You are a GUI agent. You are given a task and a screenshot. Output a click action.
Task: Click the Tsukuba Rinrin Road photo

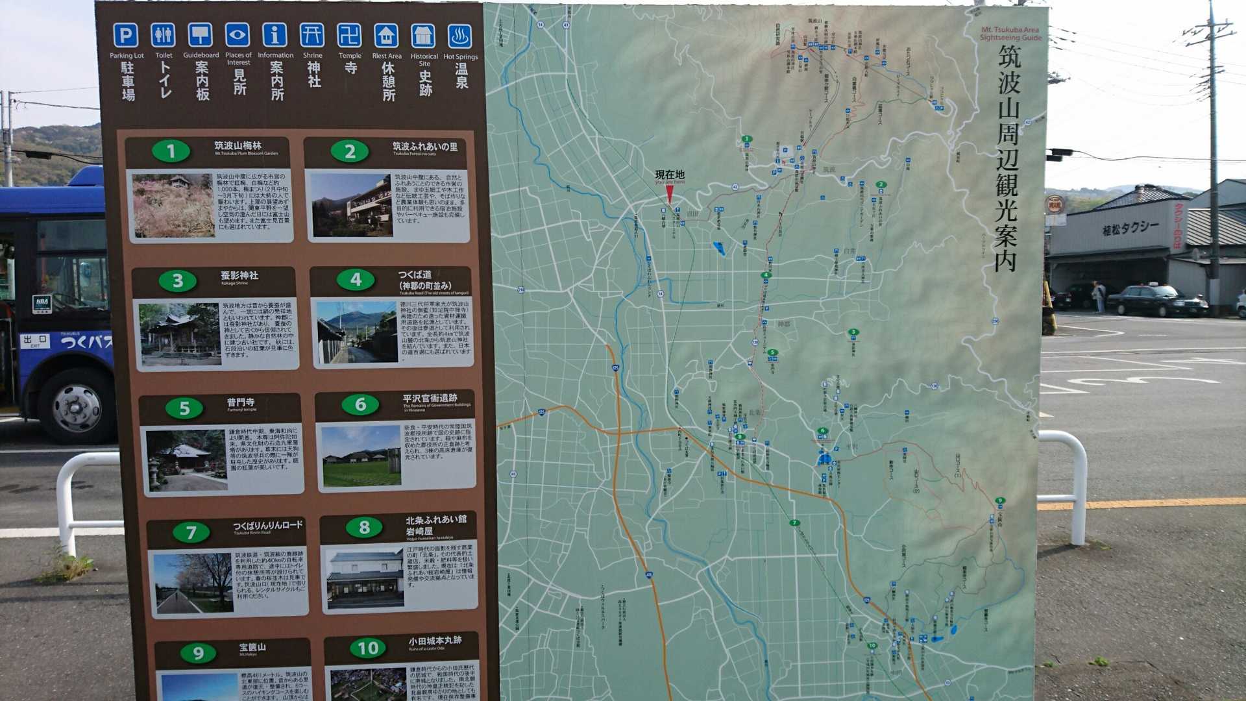(x=193, y=582)
